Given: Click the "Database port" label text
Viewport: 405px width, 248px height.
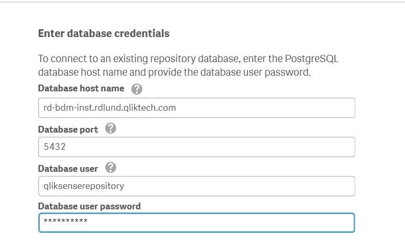Looking at the screenshot, I should point(68,129).
